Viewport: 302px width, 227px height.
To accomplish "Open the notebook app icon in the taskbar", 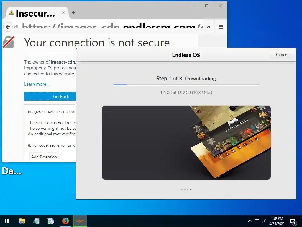I will coord(36,221).
